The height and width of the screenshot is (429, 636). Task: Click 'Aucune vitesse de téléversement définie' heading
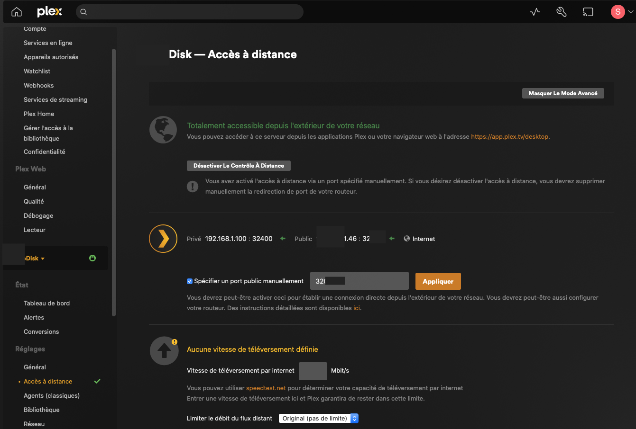pyautogui.click(x=252, y=349)
